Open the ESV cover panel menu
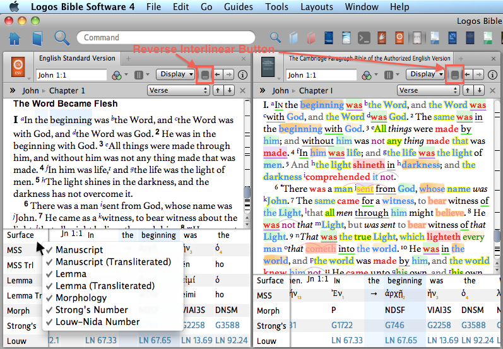503x349 pixels. tap(18, 67)
